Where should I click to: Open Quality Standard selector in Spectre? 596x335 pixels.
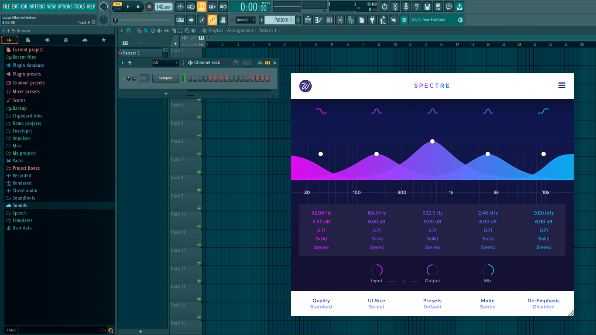pyautogui.click(x=322, y=304)
